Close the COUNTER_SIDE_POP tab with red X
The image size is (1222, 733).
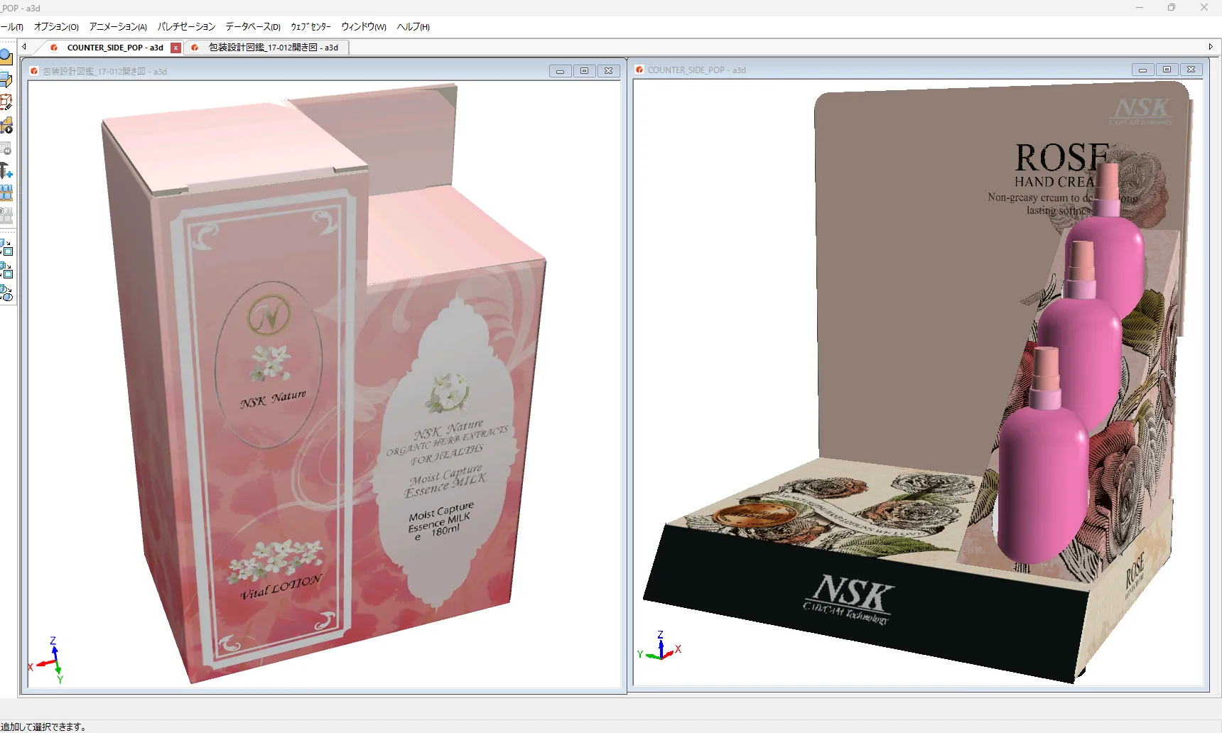(176, 48)
